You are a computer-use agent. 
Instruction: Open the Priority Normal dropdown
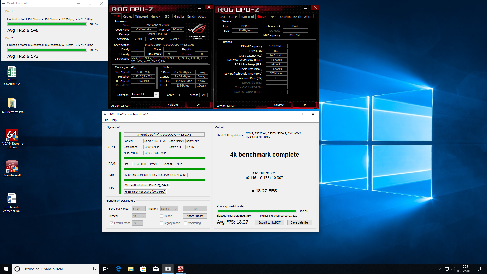[x=169, y=209]
